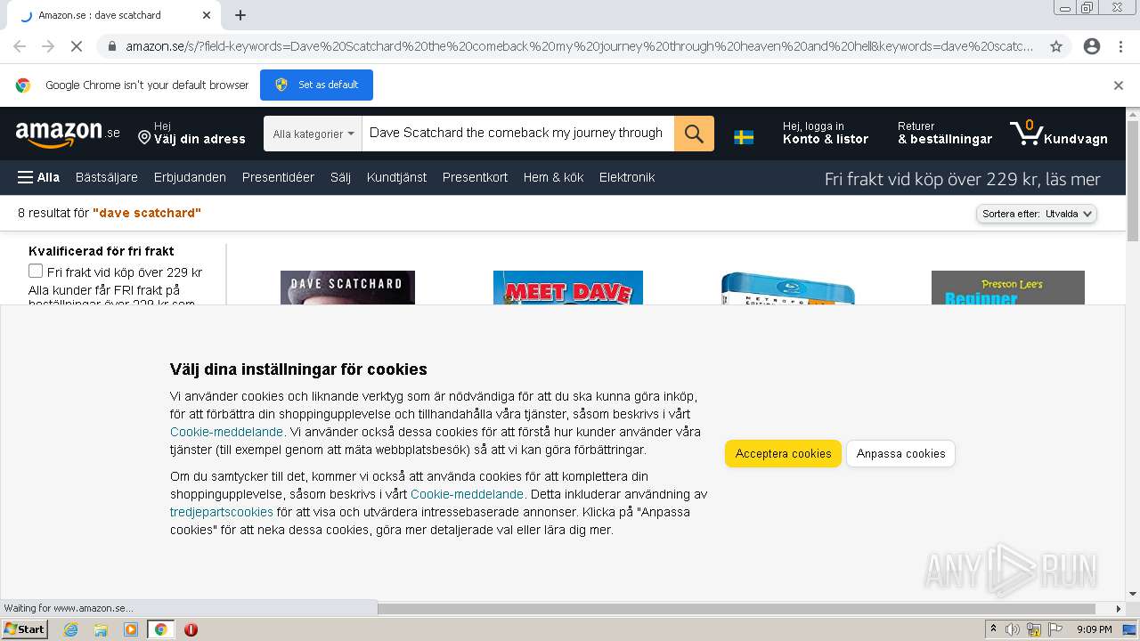Open the Preston Lee's Beginner book thumbnail
The height and width of the screenshot is (641, 1140).
pos(1008,288)
